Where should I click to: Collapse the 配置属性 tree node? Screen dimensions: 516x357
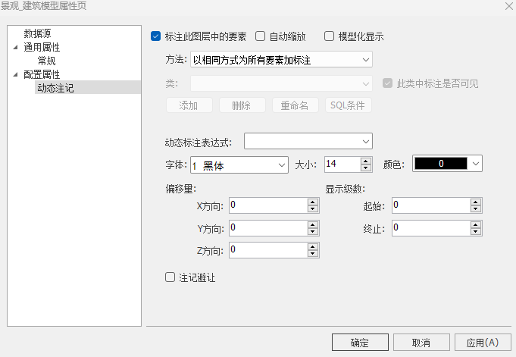coord(15,74)
